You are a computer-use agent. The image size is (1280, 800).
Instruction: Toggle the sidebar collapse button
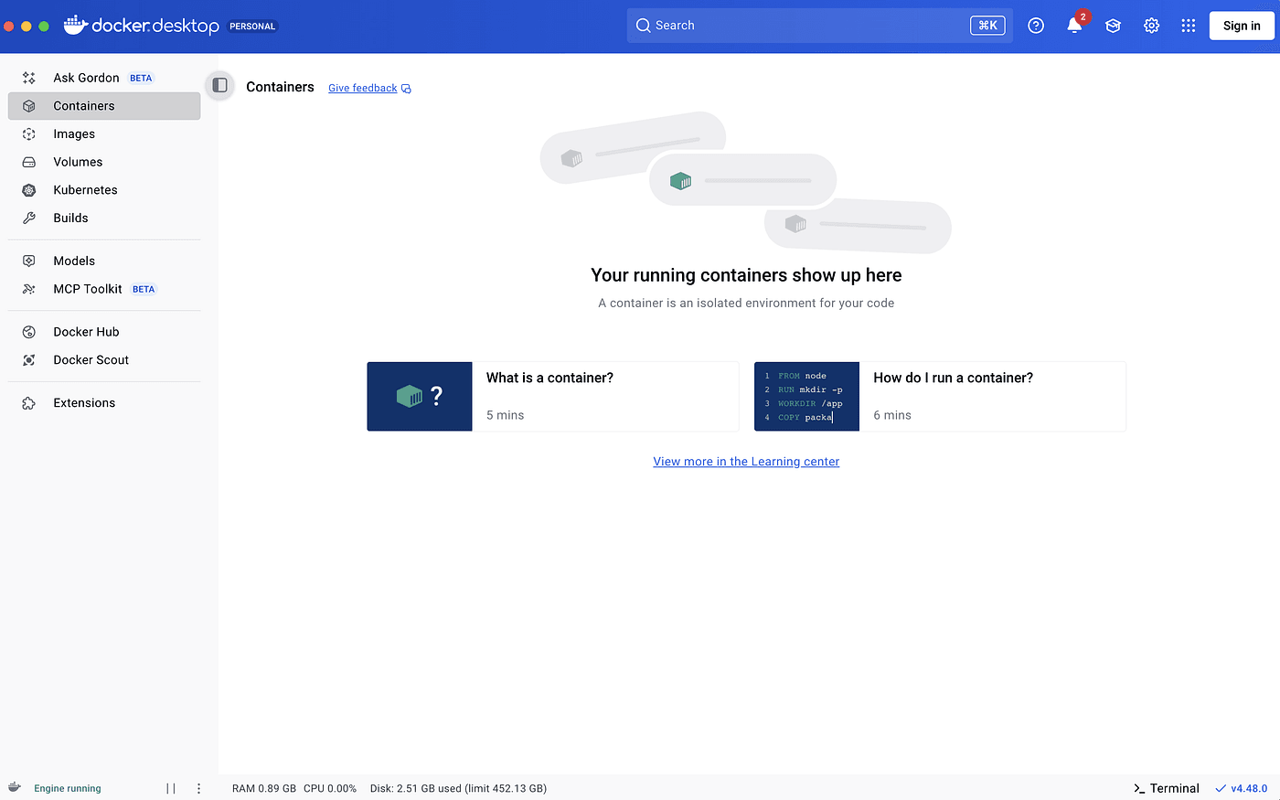click(x=219, y=85)
